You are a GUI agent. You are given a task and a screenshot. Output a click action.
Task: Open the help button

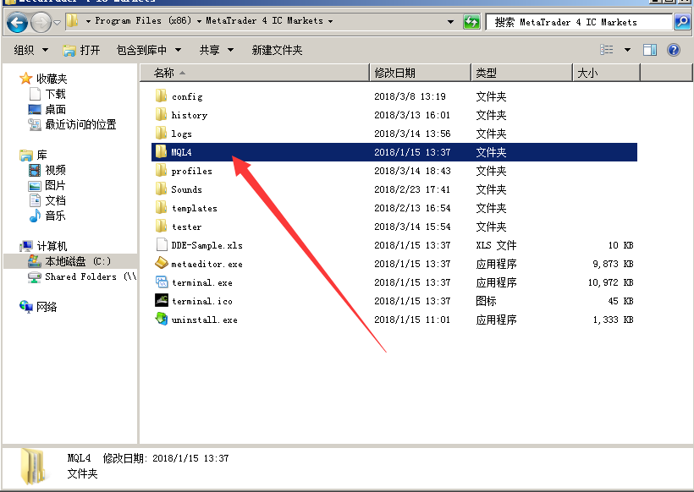(x=673, y=50)
